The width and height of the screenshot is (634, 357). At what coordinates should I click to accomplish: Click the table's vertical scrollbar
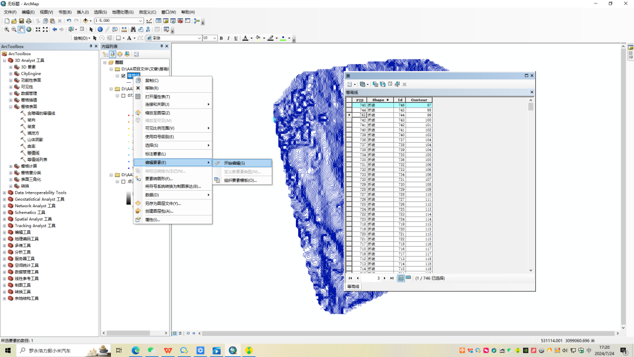coord(531,184)
